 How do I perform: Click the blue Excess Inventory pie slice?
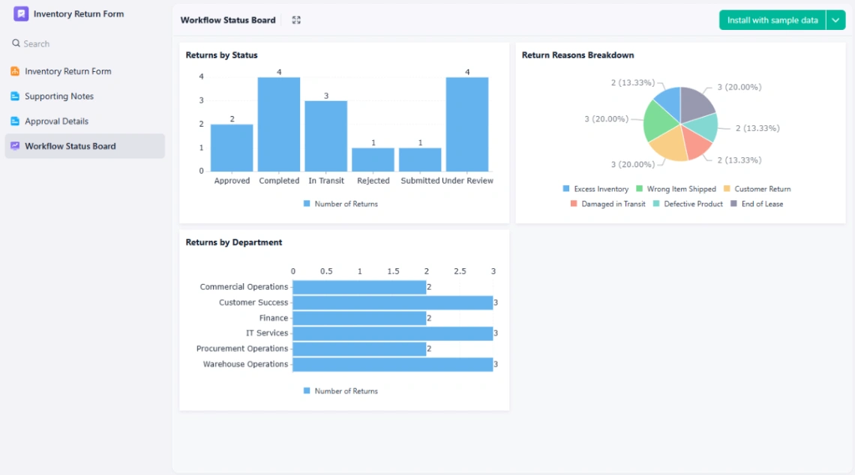point(670,101)
